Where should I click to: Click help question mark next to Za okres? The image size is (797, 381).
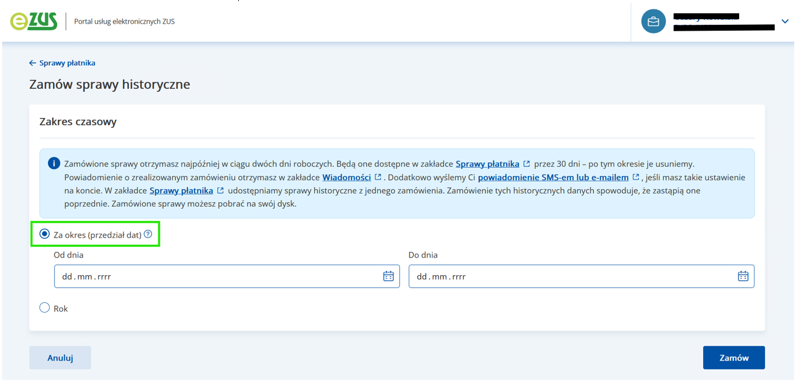pos(148,234)
